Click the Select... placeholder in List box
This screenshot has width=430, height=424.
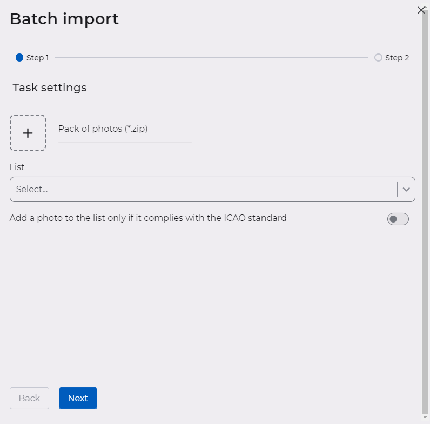(32, 189)
